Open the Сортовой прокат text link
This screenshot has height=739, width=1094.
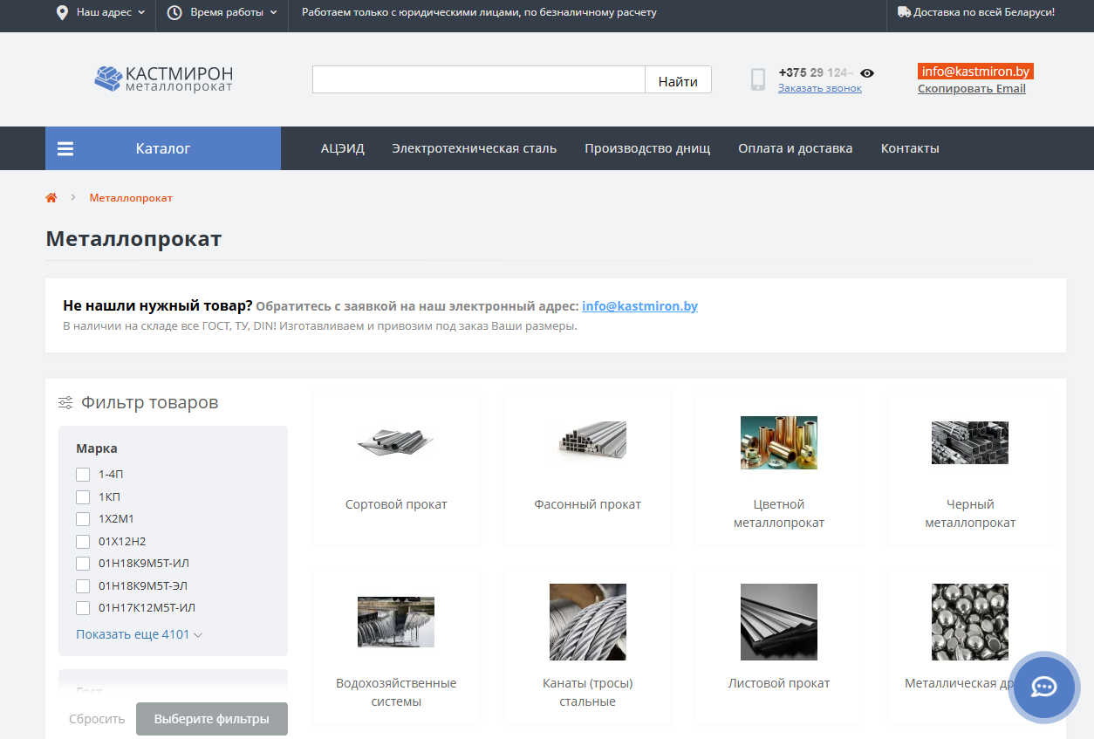(x=396, y=504)
